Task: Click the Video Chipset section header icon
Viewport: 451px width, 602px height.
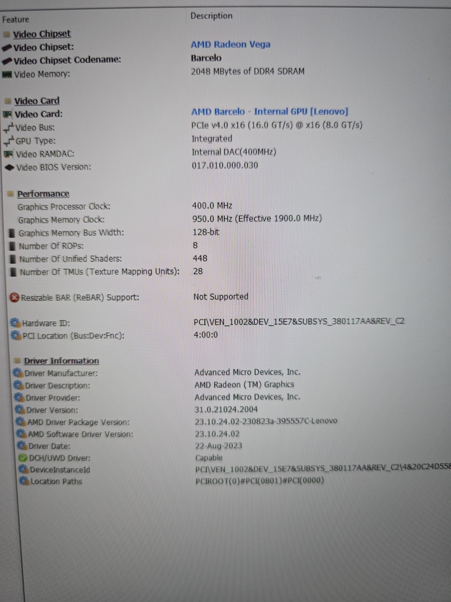Action: coord(7,34)
